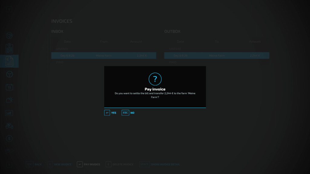Image resolution: width=310 pixels, height=174 pixels.
Task: Open the steering wheel page in sidebar
Action: (x=9, y=74)
